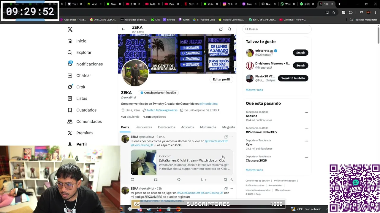
Task: Open Premium in the sidebar
Action: coord(80,133)
